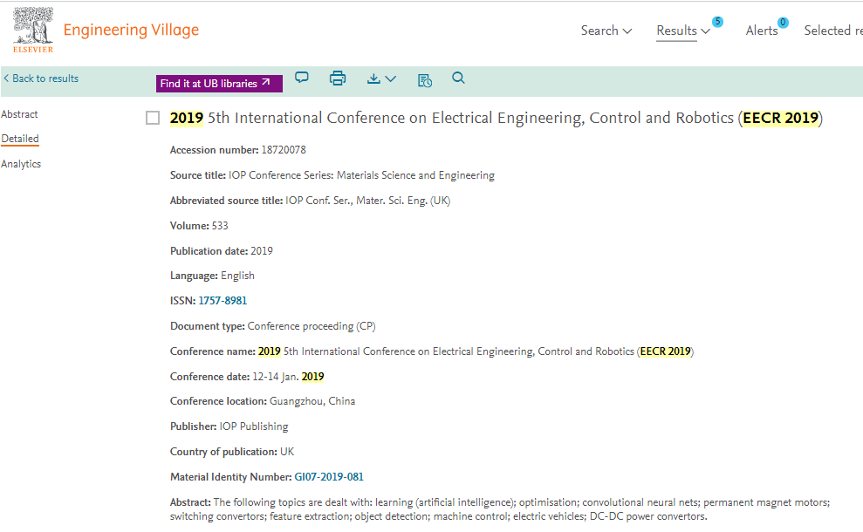Follow the ISSN 1757-8981 link

click(223, 301)
